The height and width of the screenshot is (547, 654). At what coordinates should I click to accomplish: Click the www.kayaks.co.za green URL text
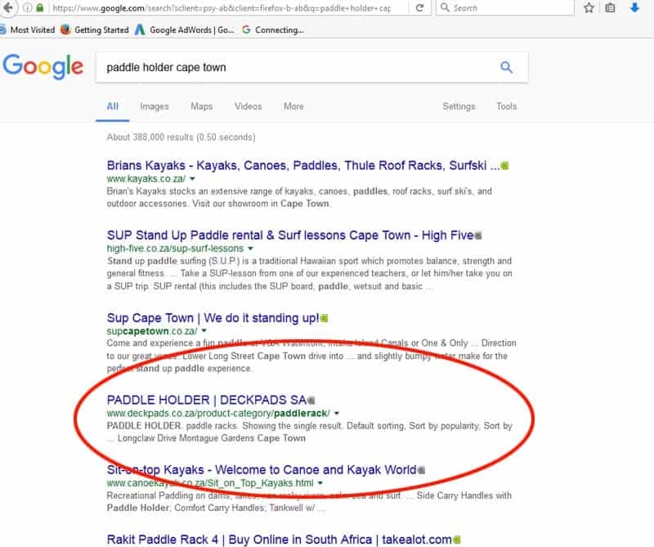pos(146,178)
